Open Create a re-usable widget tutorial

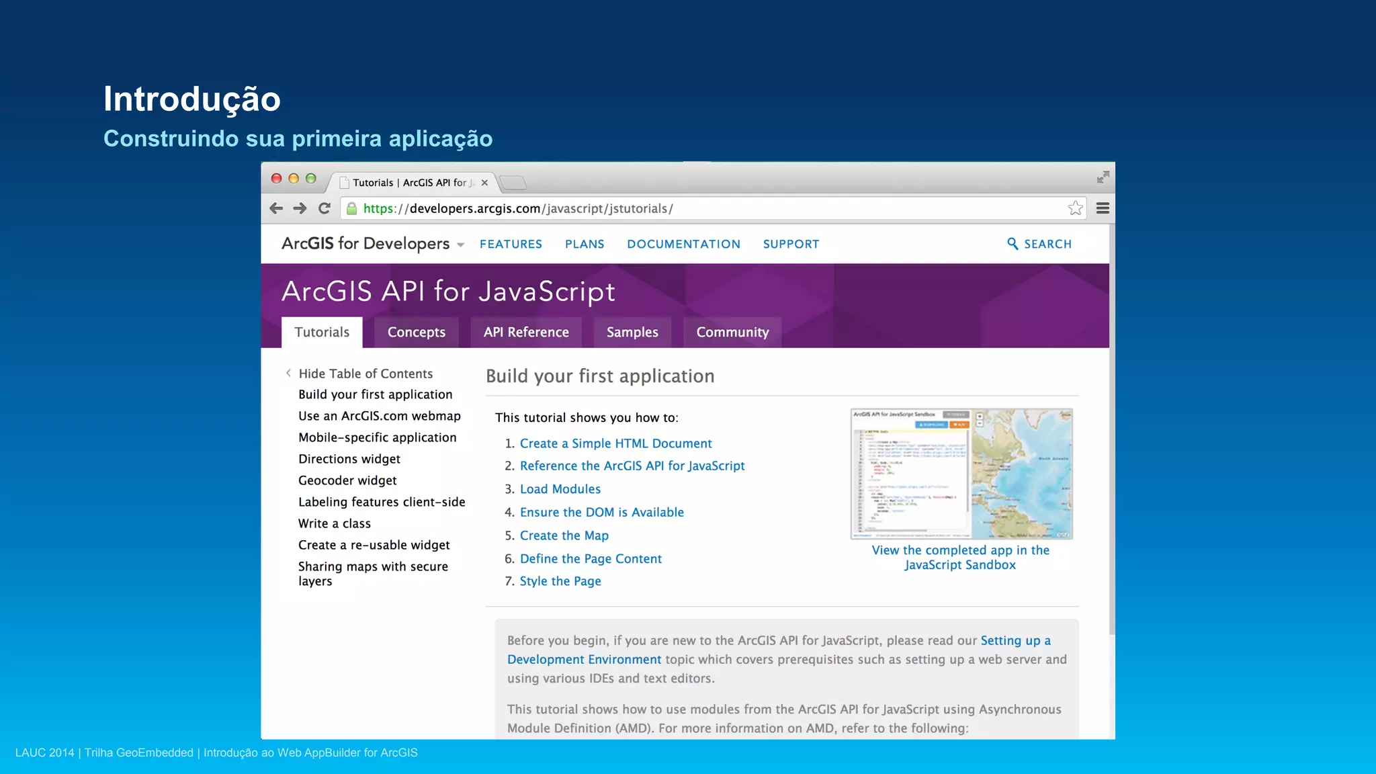point(374,545)
